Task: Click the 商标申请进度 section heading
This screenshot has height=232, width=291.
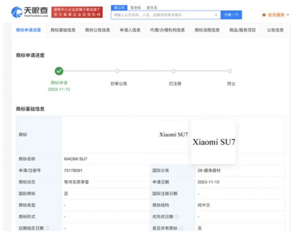Action: (30, 55)
